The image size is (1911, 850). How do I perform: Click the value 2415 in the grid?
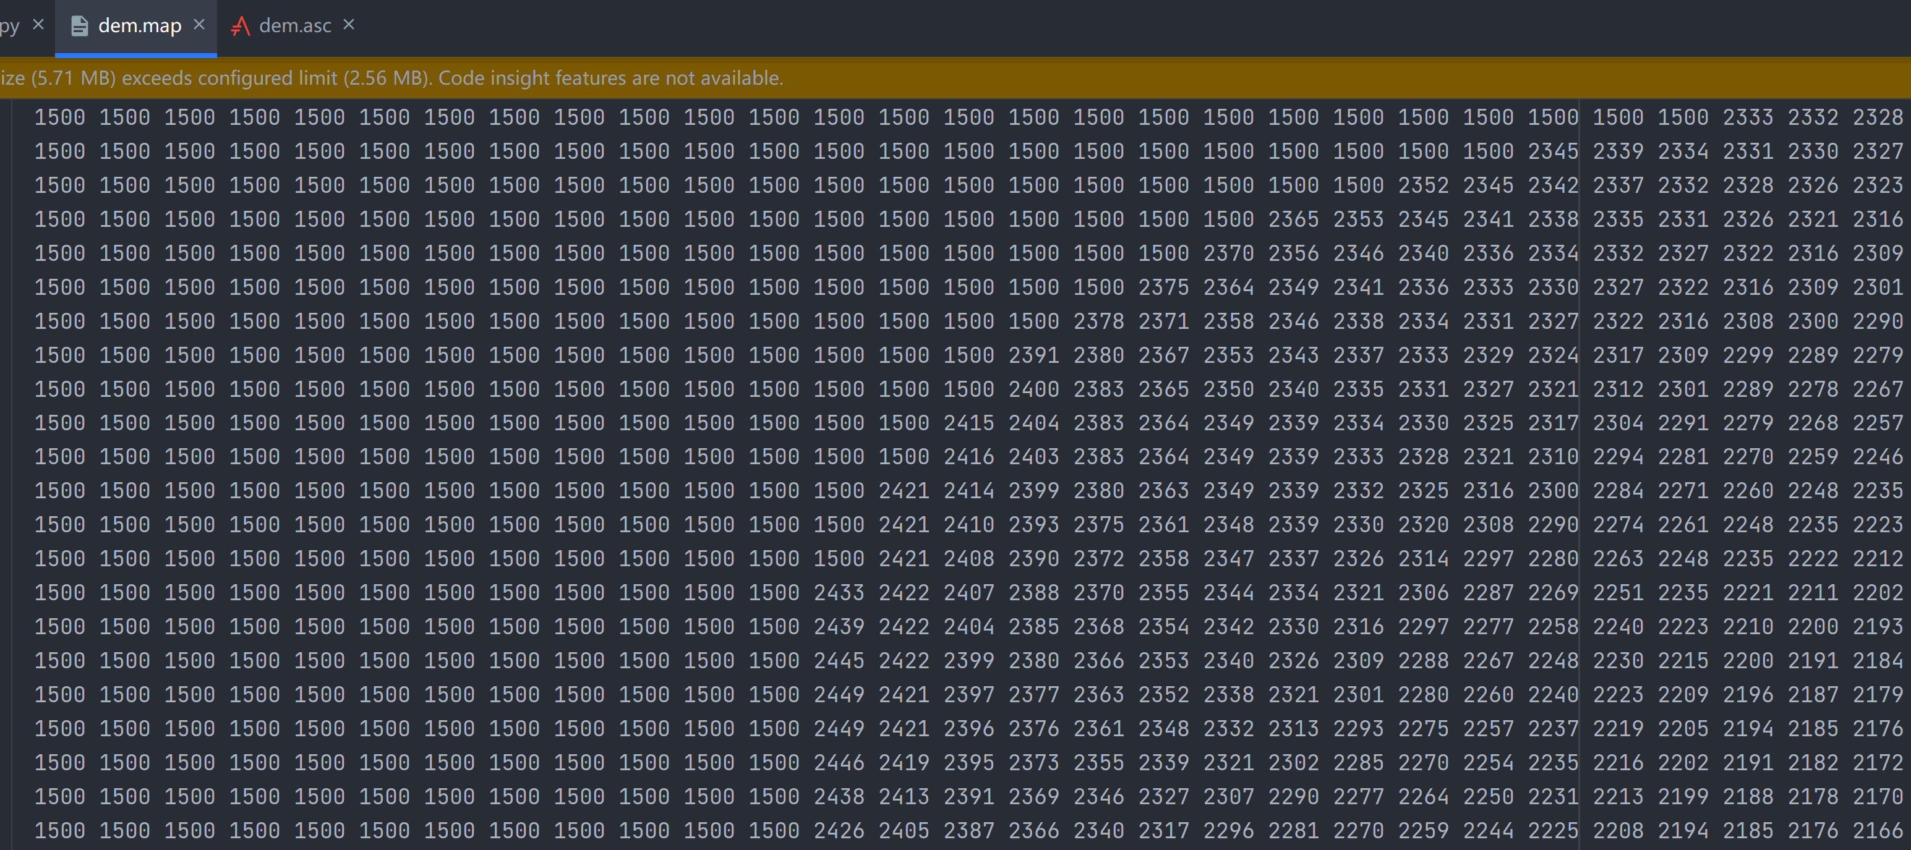[x=968, y=423]
